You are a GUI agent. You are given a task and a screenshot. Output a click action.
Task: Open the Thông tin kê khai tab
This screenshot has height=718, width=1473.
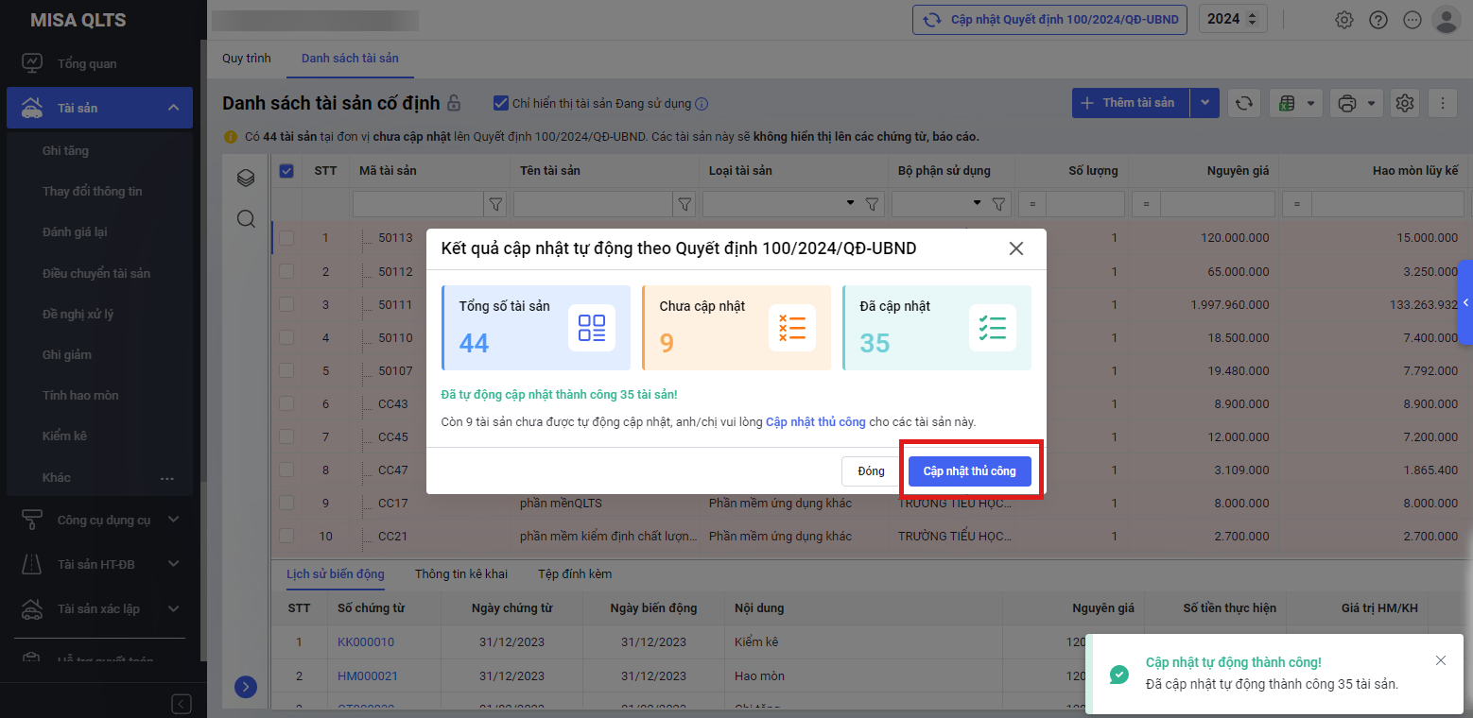[460, 573]
